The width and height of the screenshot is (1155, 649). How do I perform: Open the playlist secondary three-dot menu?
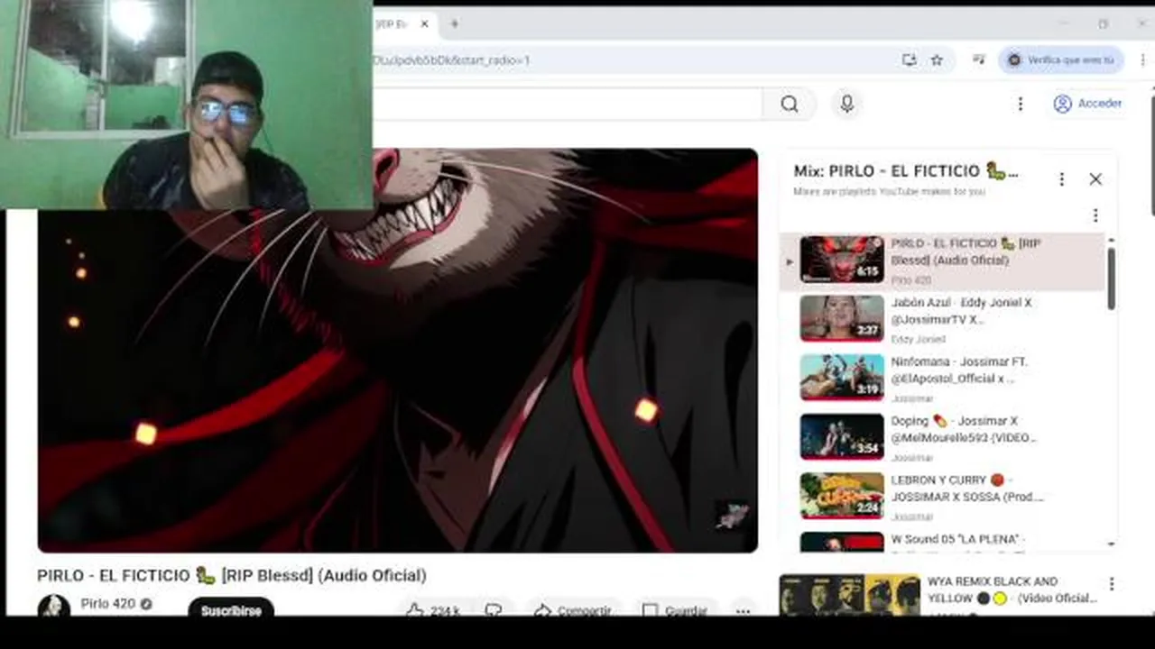tap(1095, 215)
